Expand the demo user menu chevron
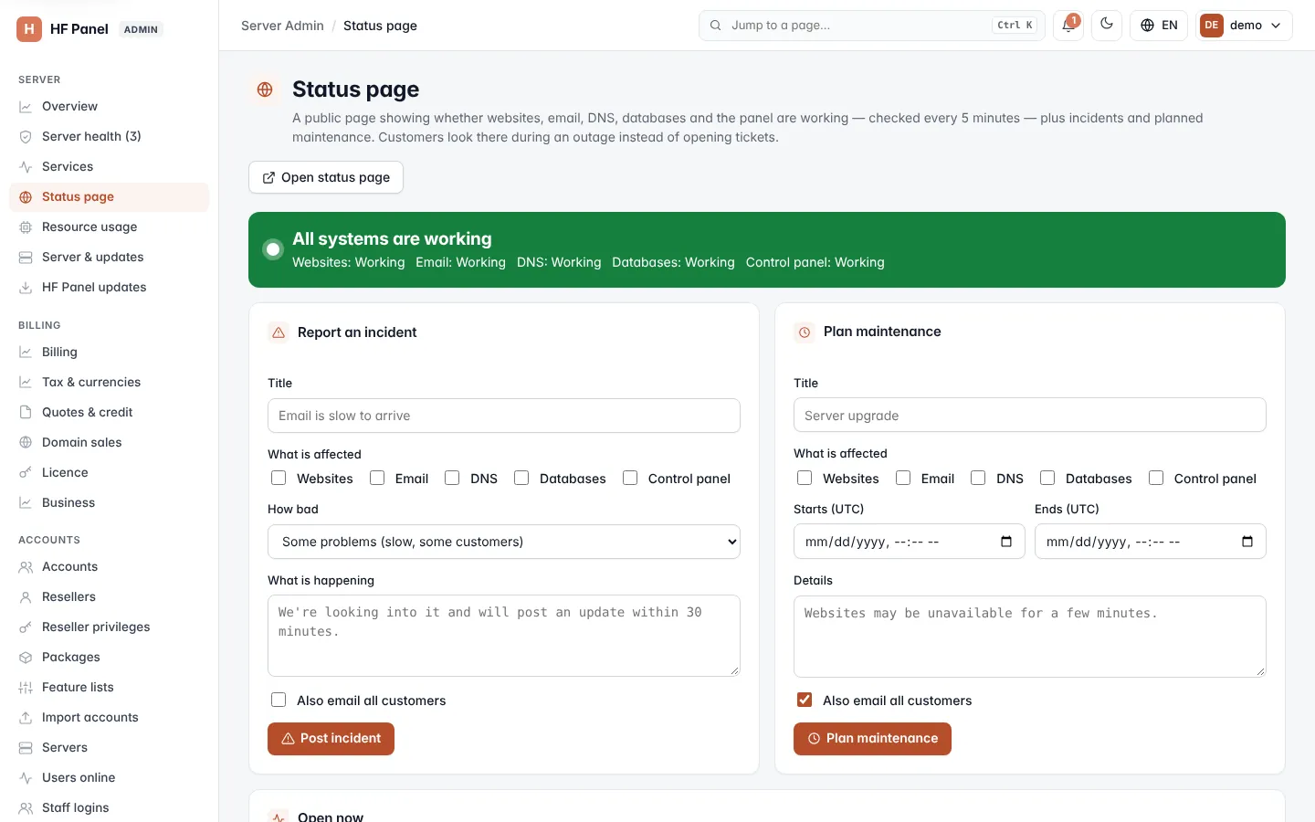 (x=1276, y=26)
